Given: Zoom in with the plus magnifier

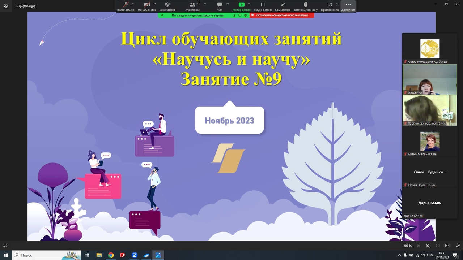Looking at the screenshot, I should (428, 246).
